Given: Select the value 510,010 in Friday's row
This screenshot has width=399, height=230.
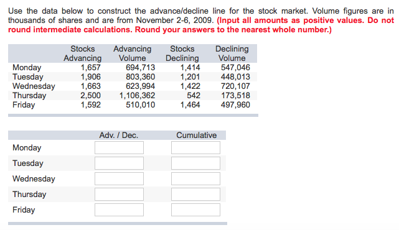Looking at the screenshot, I should tap(140, 104).
